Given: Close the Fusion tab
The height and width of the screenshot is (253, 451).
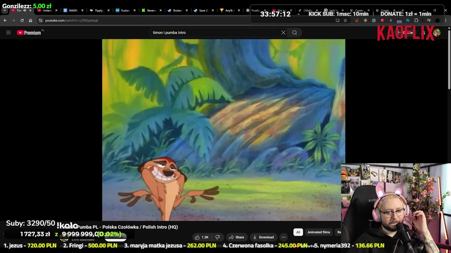Looking at the screenshot, I should pos(134,11).
